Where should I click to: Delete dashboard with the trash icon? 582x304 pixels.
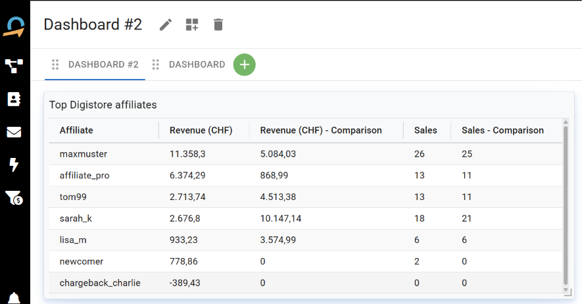[x=218, y=25]
